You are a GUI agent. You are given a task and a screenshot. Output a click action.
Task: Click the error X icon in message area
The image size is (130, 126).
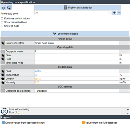pyautogui.click(x=4, y=111)
